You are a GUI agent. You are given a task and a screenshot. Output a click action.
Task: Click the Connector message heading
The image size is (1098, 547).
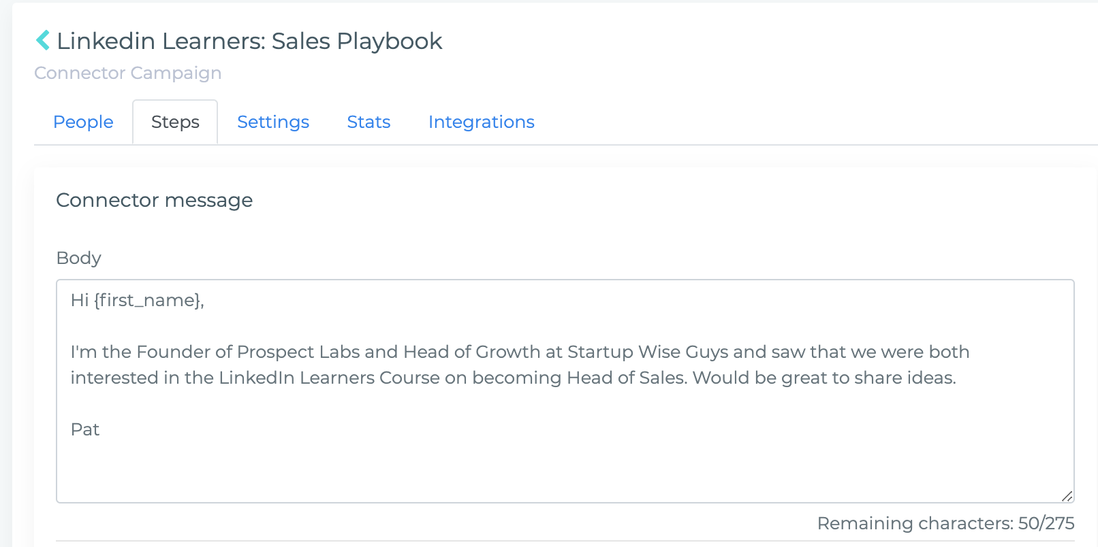(x=154, y=200)
